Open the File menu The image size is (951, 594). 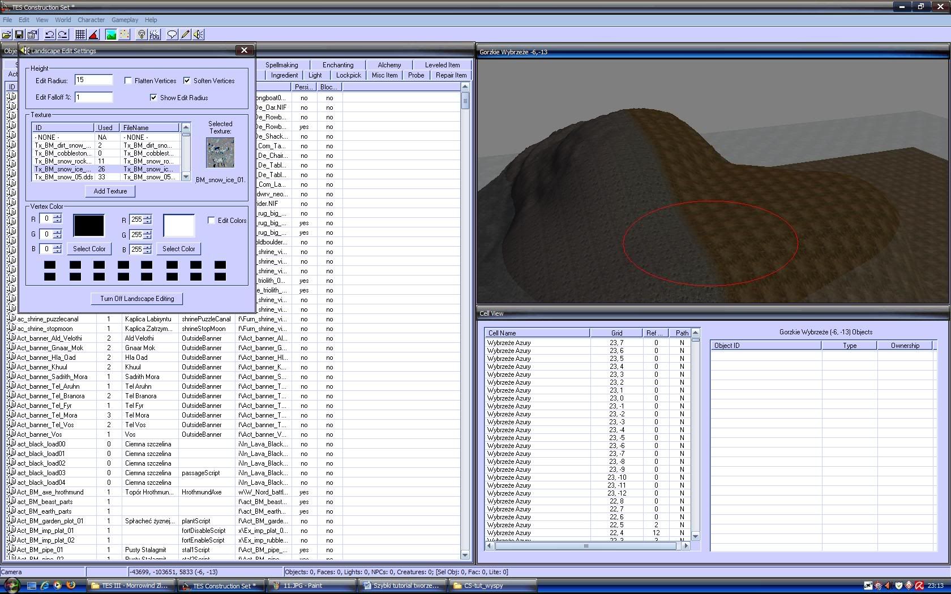pyautogui.click(x=7, y=20)
